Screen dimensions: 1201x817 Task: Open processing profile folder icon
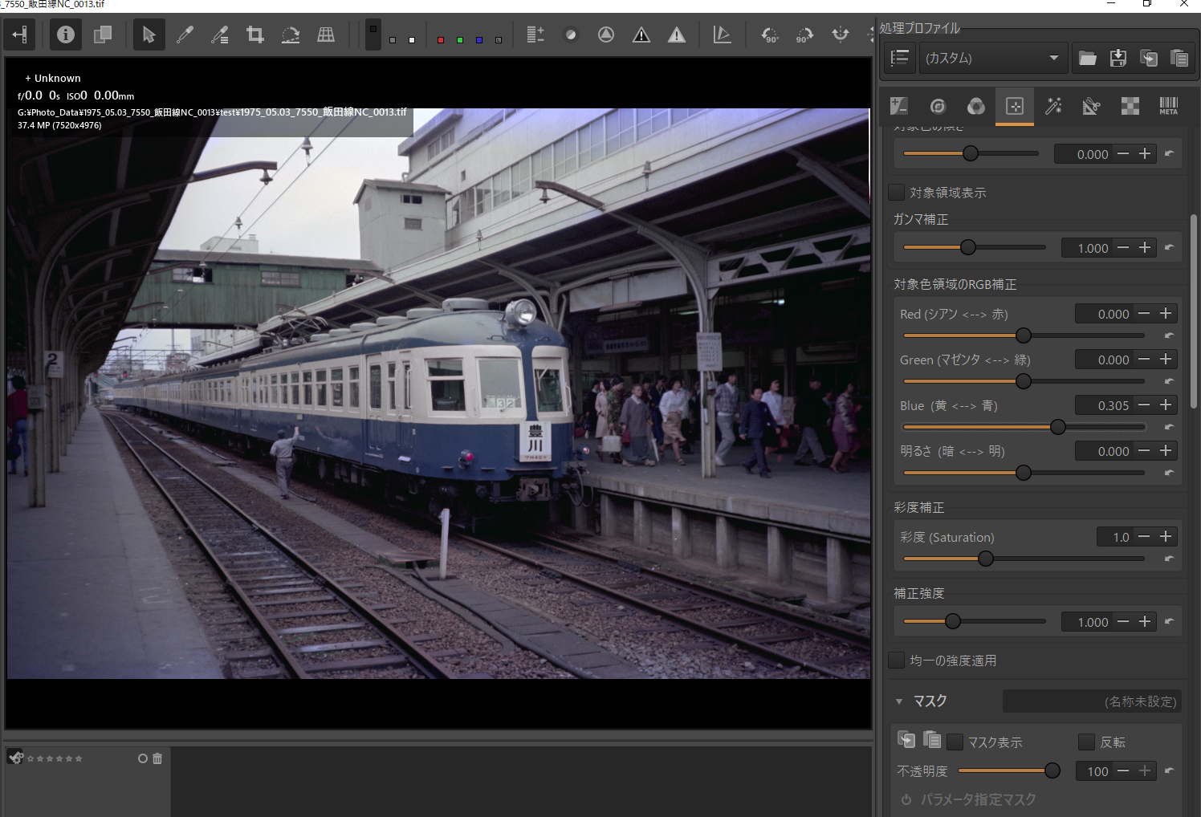tap(1088, 58)
